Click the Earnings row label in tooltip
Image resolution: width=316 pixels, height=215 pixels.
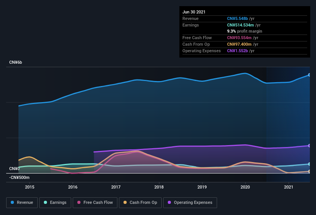pyautogui.click(x=191, y=25)
